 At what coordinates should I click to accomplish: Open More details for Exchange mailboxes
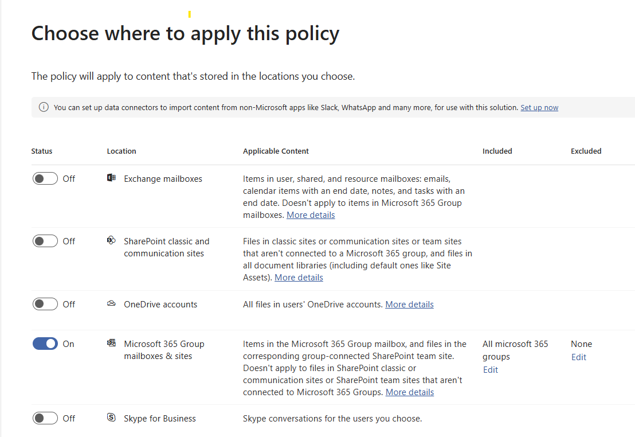[311, 215]
